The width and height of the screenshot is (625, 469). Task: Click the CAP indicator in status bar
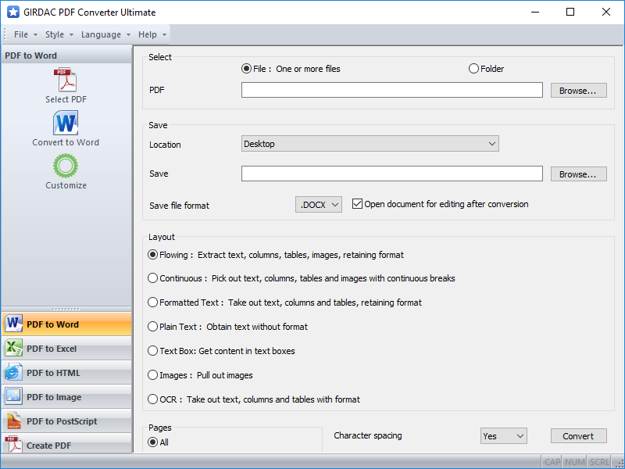pos(552,462)
